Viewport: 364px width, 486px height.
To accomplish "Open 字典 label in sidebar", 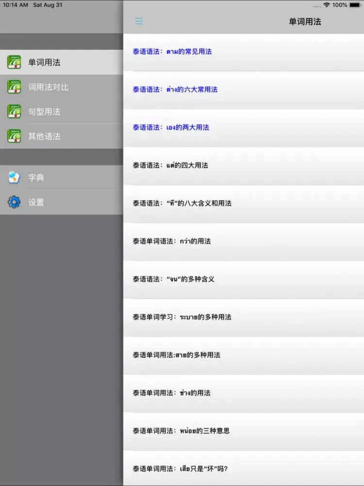I will (36, 177).
